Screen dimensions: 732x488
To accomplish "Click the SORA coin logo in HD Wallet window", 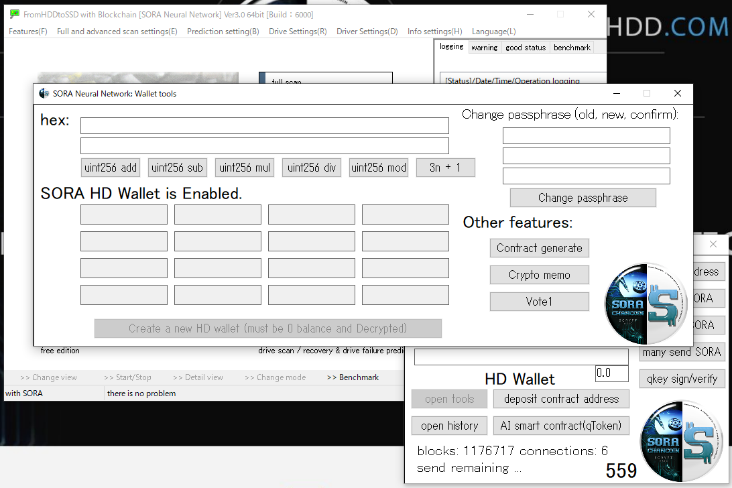I will tap(682, 441).
